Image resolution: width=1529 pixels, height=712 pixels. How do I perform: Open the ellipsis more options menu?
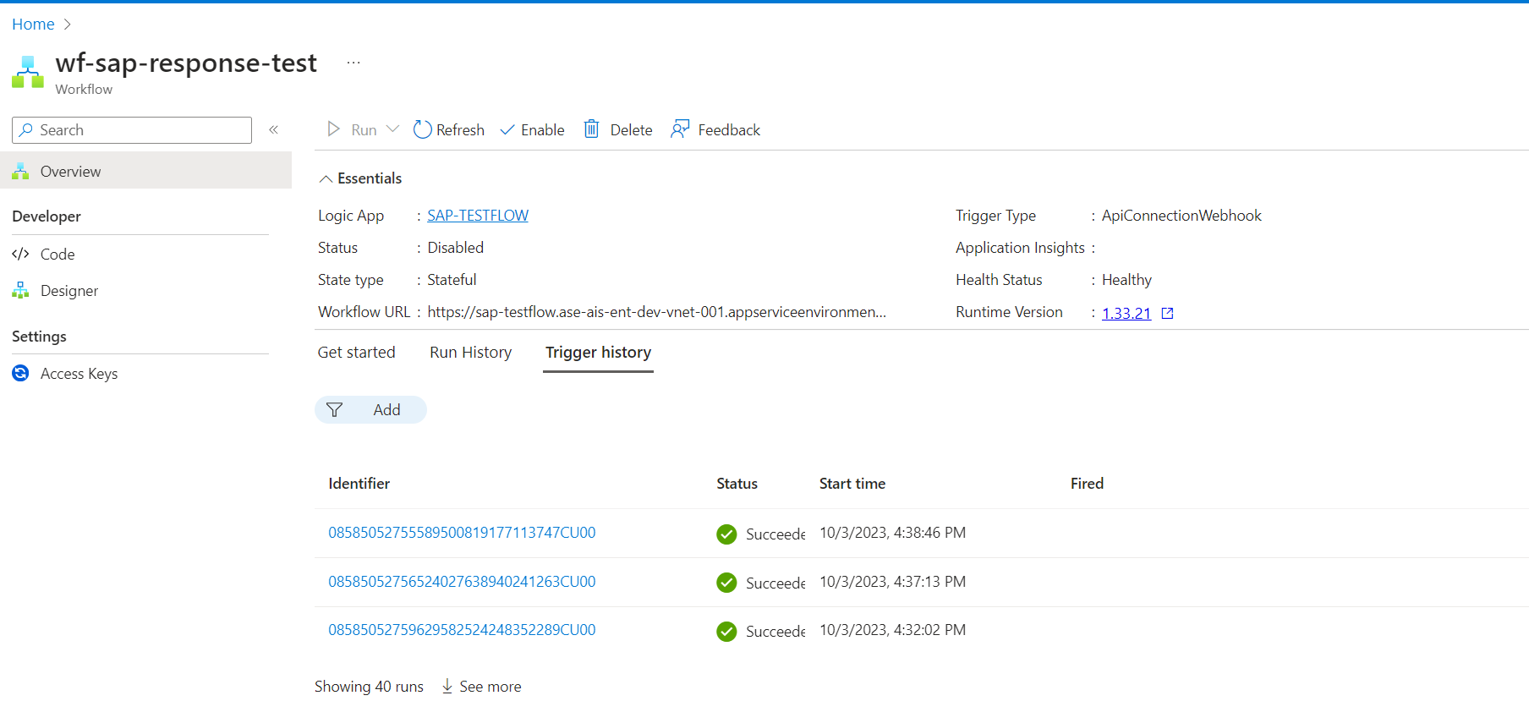click(x=353, y=63)
